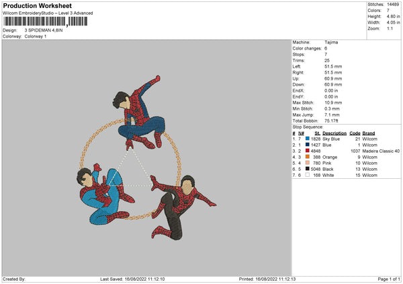Screen dimensions: 403x284
Task: Click the barcode under the worksheet title
Action: [46, 21]
